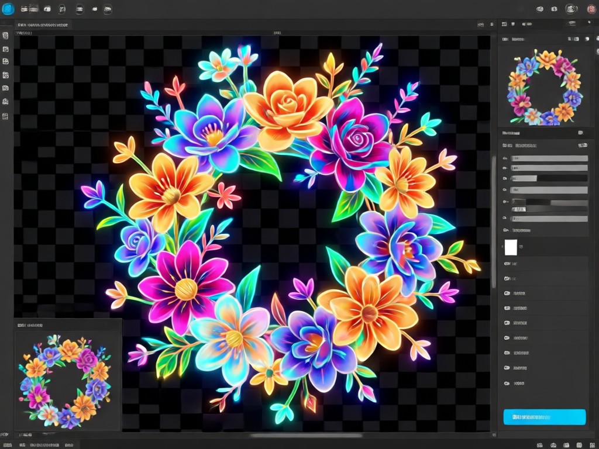The height and width of the screenshot is (449, 599).
Task: Open the white color swatch in the right panel
Action: point(511,247)
